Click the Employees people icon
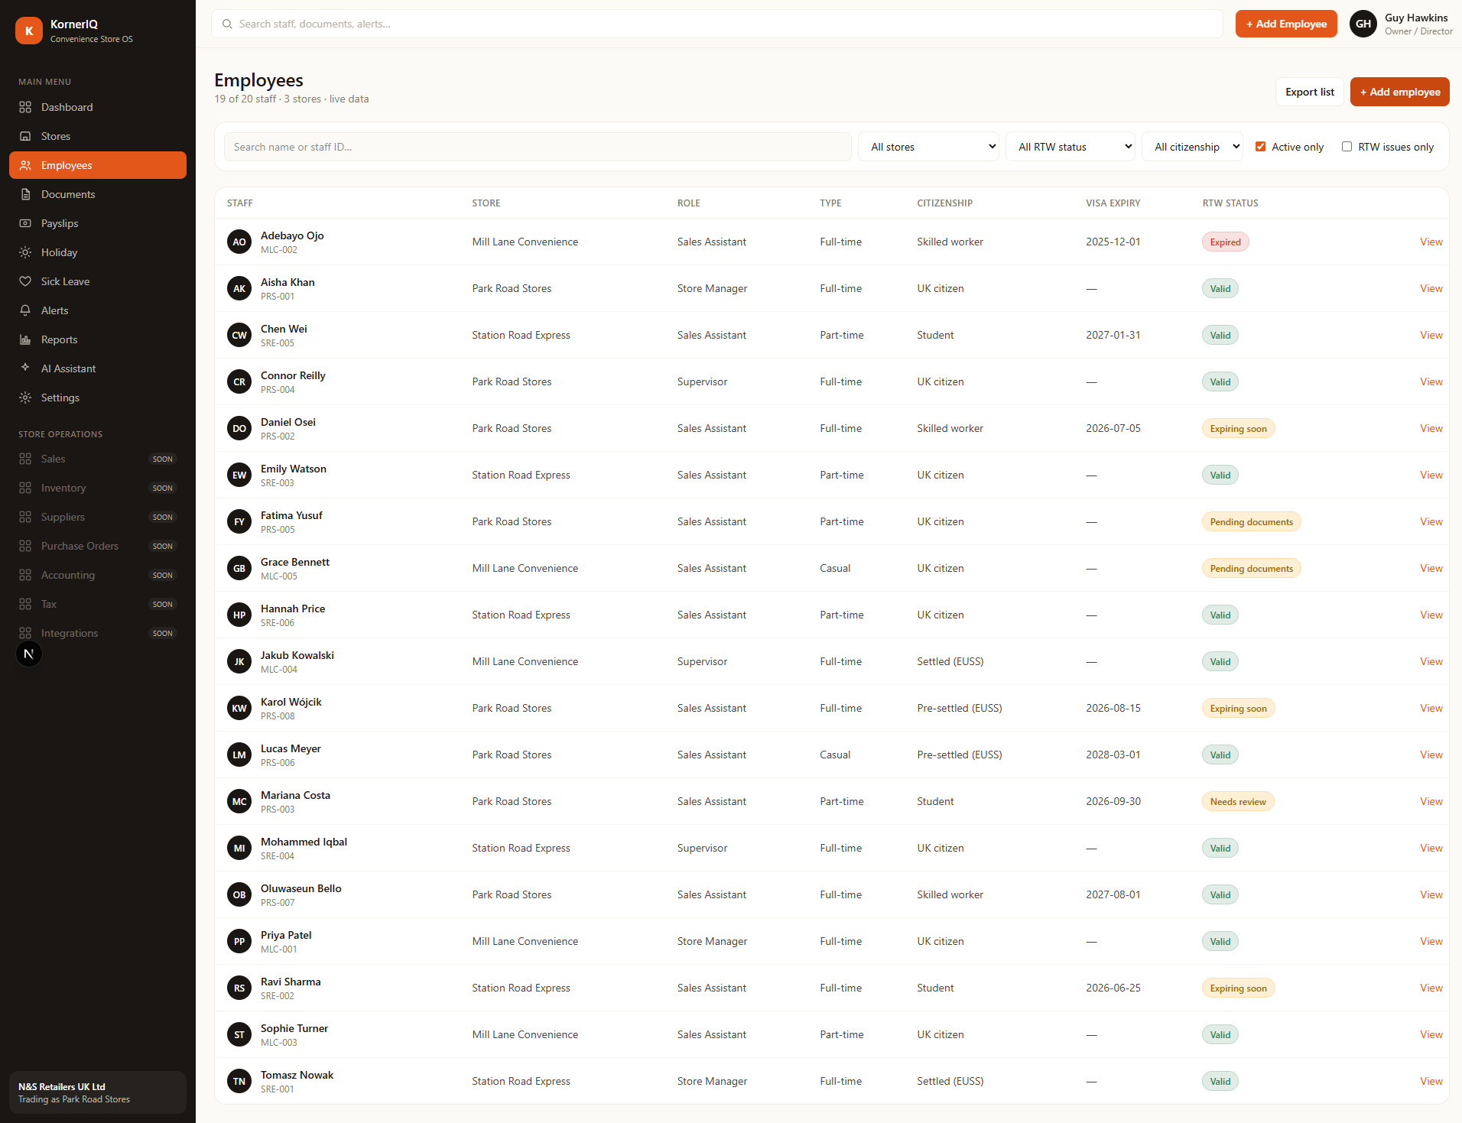The width and height of the screenshot is (1462, 1123). point(25,165)
